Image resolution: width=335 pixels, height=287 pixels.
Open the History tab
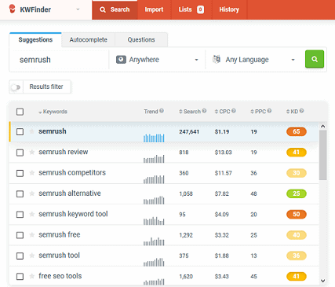click(x=229, y=9)
